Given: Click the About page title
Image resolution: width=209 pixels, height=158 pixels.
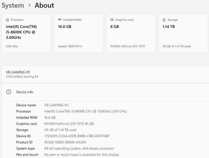Looking at the screenshot, I should tap(44, 5).
